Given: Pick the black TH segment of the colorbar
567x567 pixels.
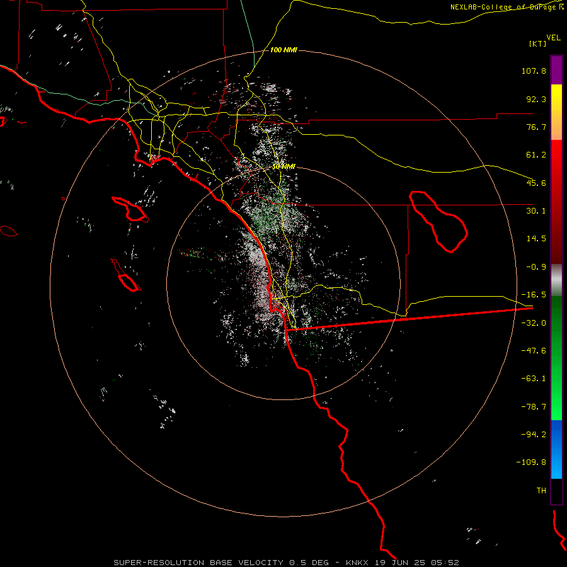Looking at the screenshot, I should (556, 491).
